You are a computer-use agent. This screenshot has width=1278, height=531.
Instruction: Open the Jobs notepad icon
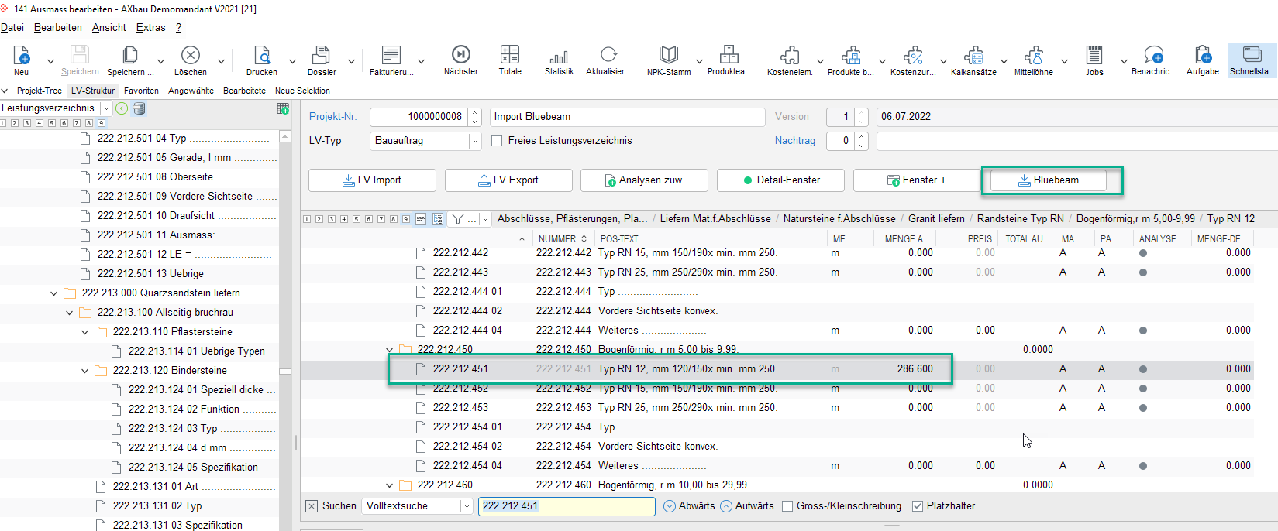coord(1094,55)
